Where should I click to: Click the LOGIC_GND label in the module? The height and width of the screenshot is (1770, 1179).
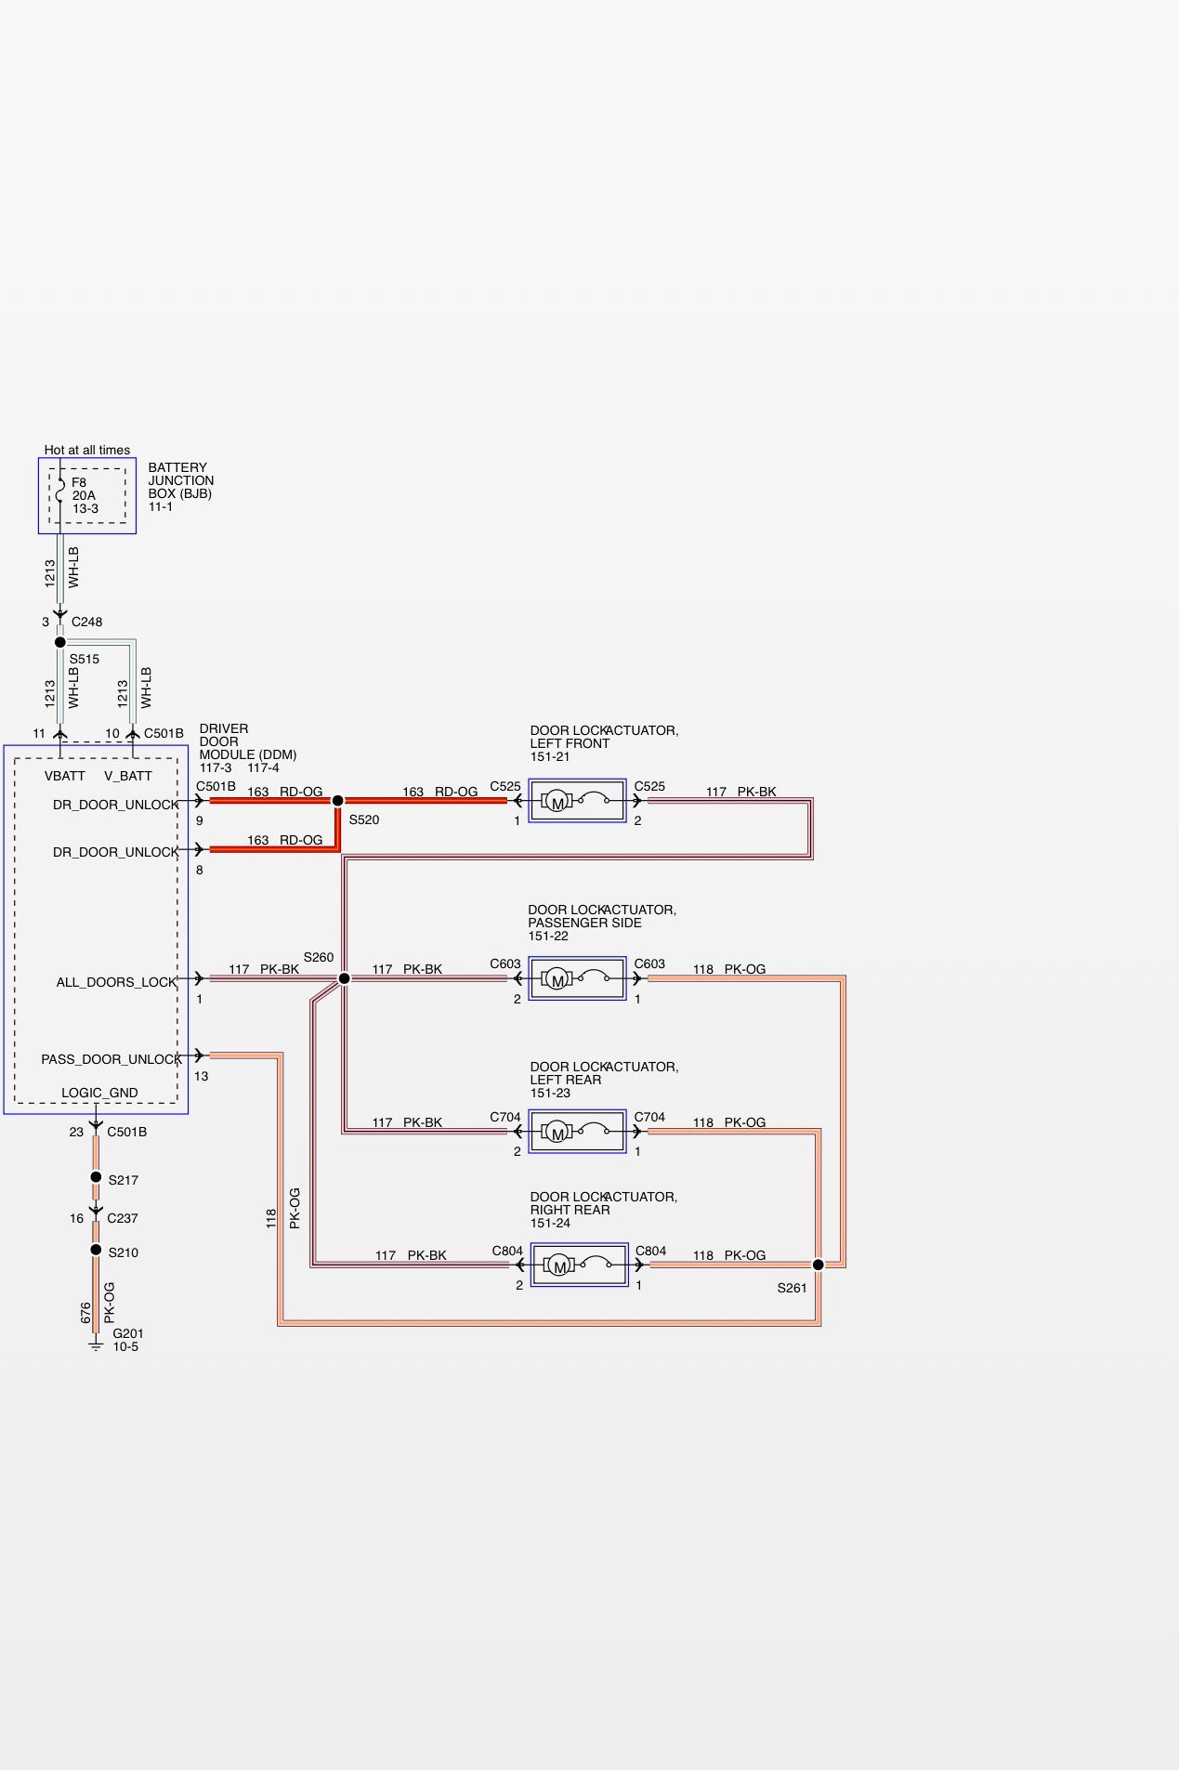[99, 1093]
